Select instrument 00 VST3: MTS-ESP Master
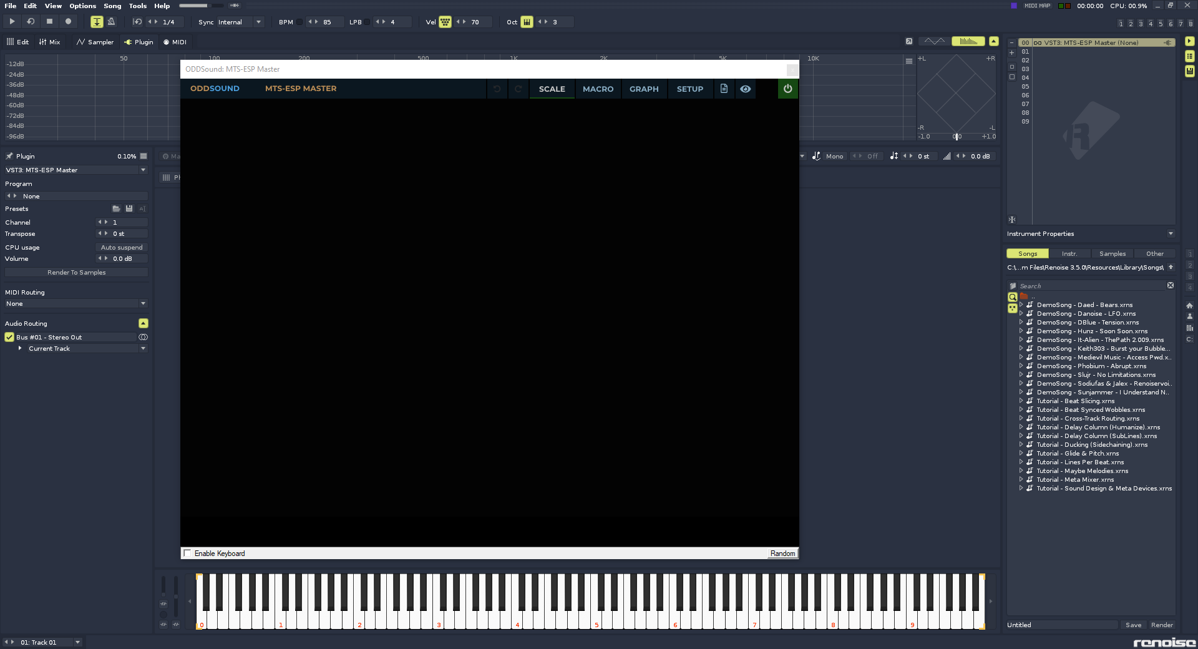 tap(1097, 43)
